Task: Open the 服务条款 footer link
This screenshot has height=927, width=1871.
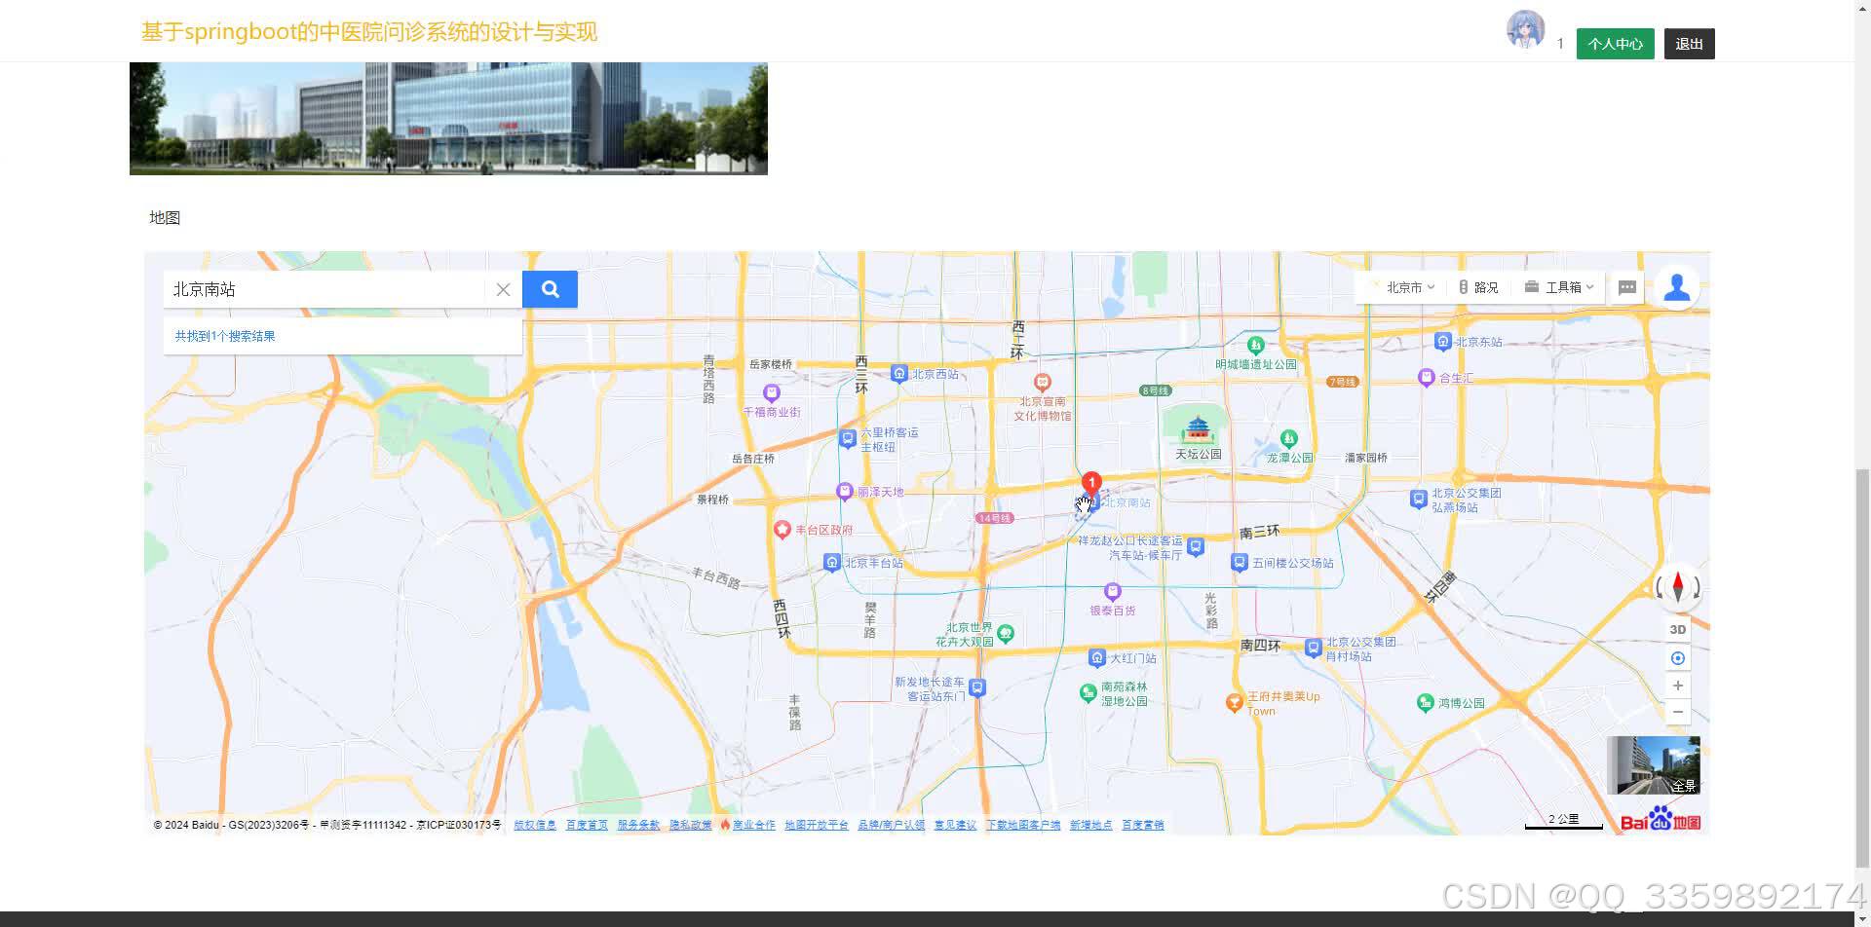Action: [x=638, y=825]
